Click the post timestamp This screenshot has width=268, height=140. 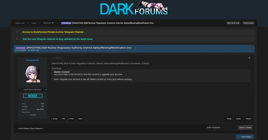57,58
